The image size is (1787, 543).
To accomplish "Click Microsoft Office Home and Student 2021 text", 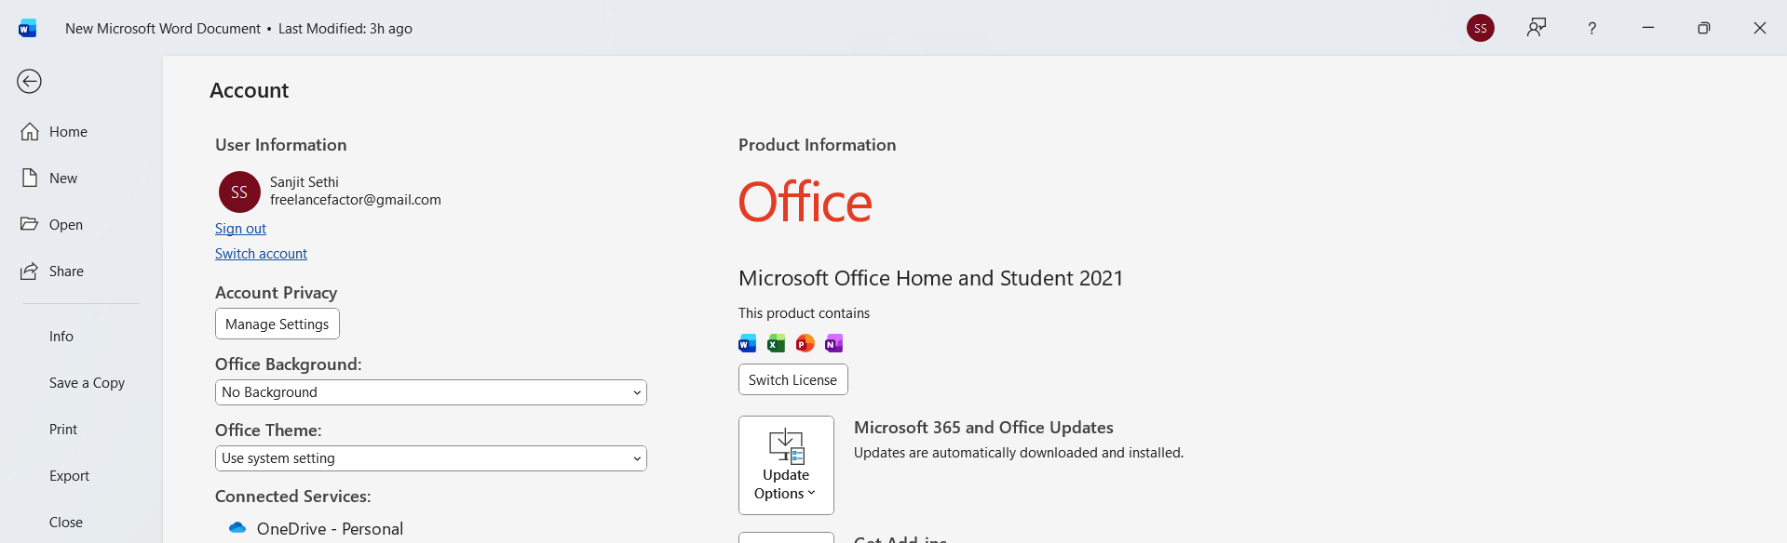I will [x=931, y=278].
